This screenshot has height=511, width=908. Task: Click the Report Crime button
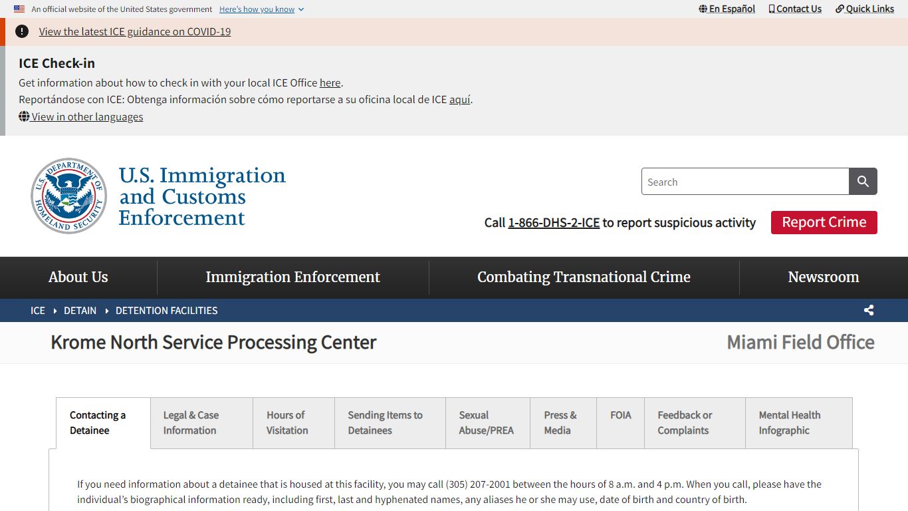click(x=824, y=222)
